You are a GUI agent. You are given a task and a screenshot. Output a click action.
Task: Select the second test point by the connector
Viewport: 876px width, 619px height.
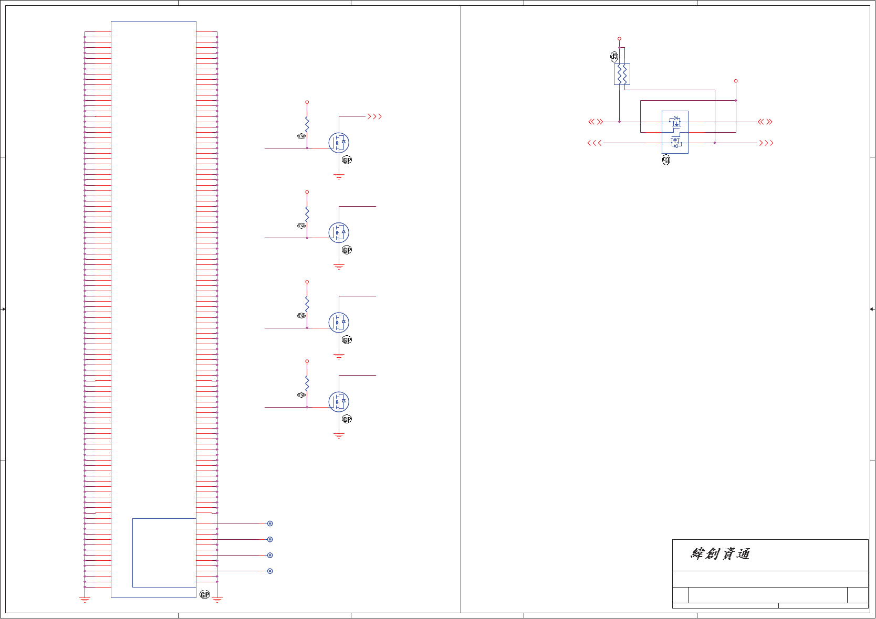[x=270, y=539]
